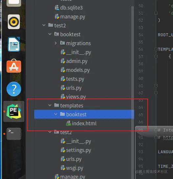The image size is (173, 179).
Task: Collapse the templates folder
Action: click(x=50, y=105)
